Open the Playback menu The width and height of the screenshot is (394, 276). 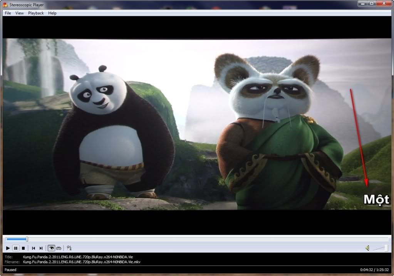[36, 13]
